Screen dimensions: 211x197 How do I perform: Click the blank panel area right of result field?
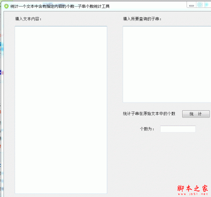point(203,129)
